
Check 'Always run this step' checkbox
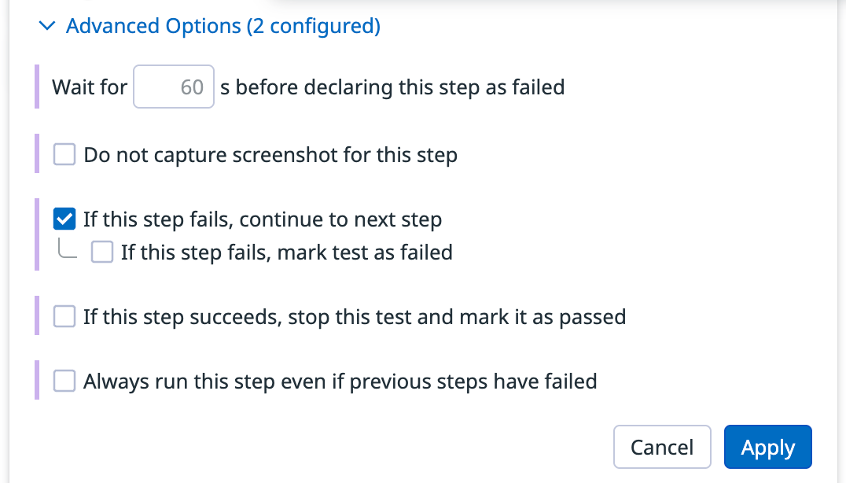(x=64, y=382)
